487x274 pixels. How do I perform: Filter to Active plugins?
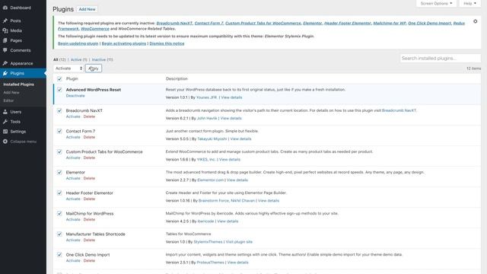tap(79, 59)
